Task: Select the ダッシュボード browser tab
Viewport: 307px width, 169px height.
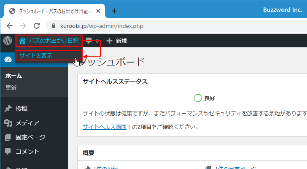Action: point(54,11)
